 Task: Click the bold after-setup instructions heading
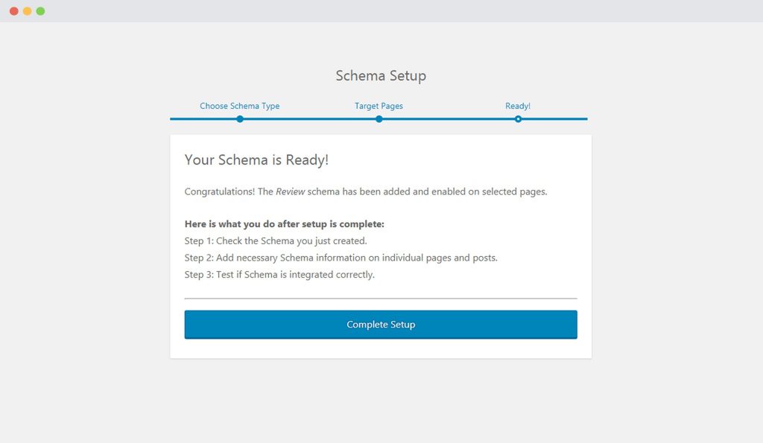tap(284, 224)
